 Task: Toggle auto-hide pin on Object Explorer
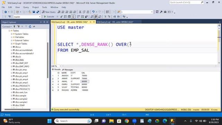click(x=44, y=22)
